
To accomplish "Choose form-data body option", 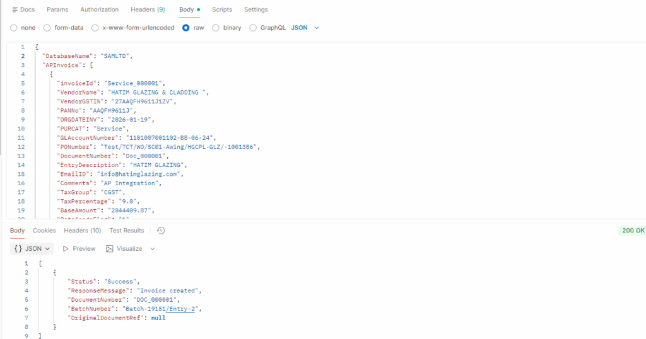I will click(47, 28).
